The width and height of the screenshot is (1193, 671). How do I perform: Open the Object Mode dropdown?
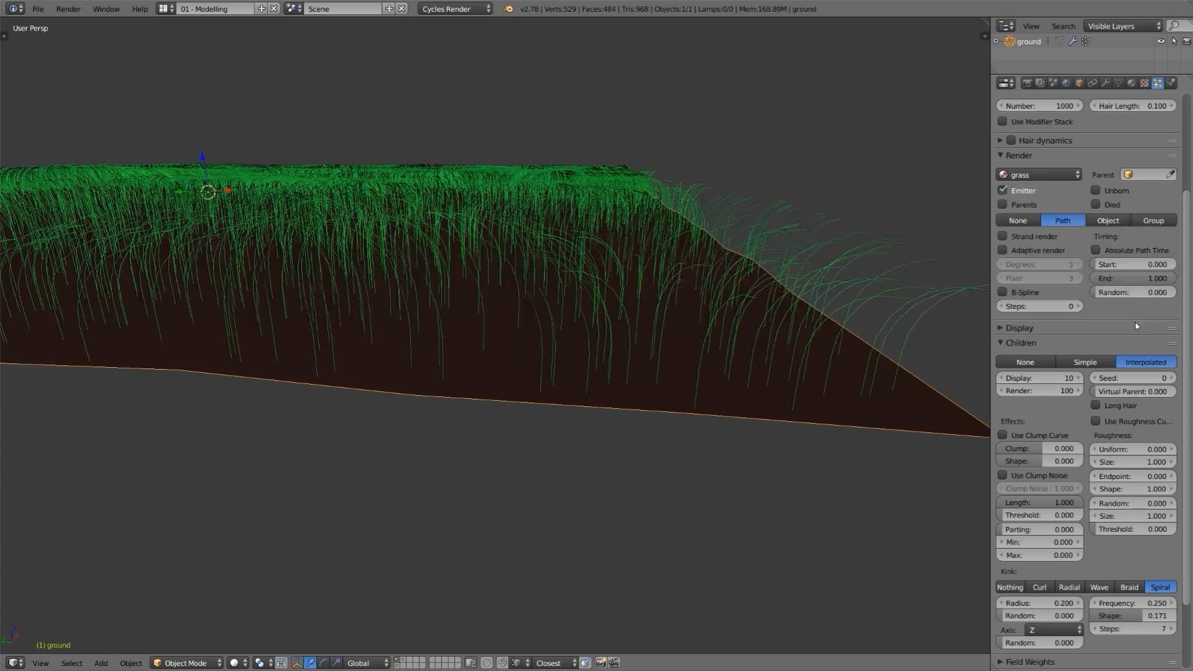point(186,663)
